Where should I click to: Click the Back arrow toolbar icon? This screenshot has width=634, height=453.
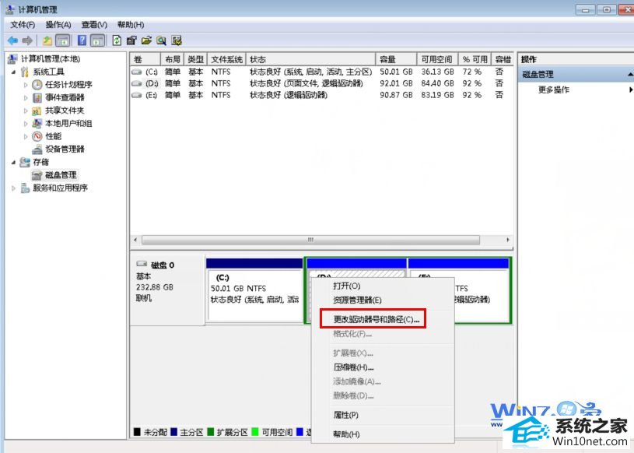pyautogui.click(x=12, y=40)
